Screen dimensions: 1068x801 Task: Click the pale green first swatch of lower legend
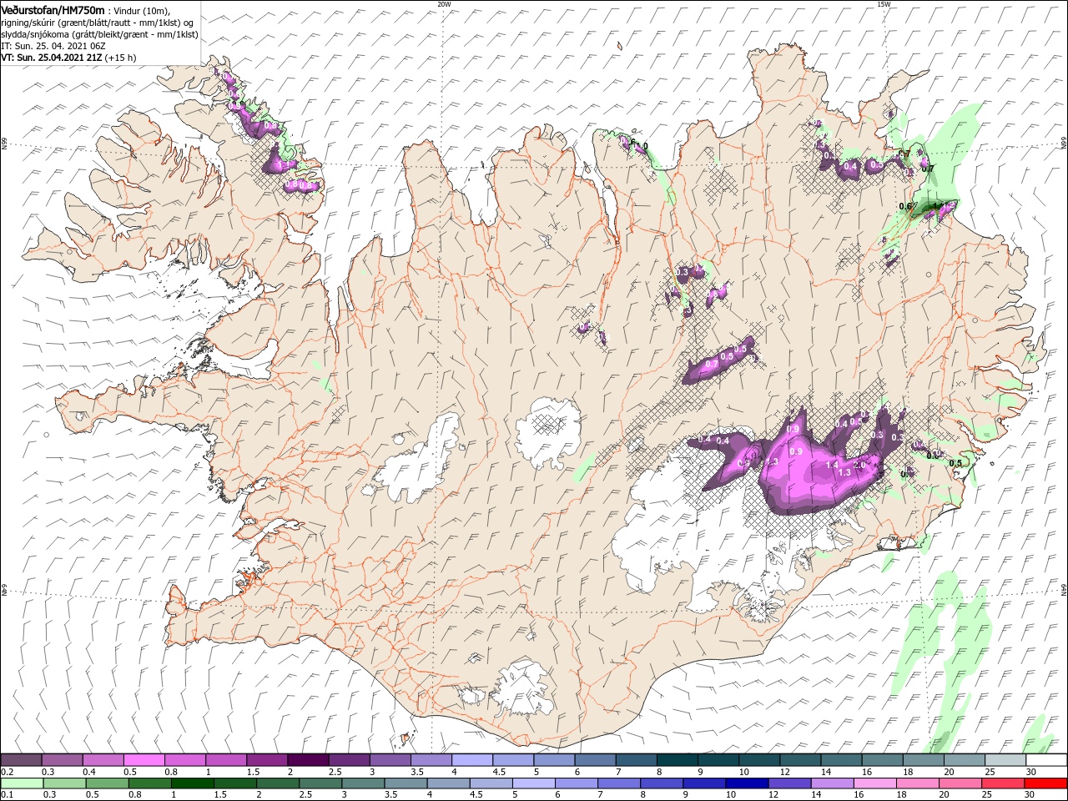click(22, 783)
